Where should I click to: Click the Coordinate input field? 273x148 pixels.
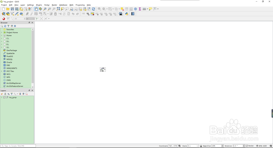coord(173,146)
